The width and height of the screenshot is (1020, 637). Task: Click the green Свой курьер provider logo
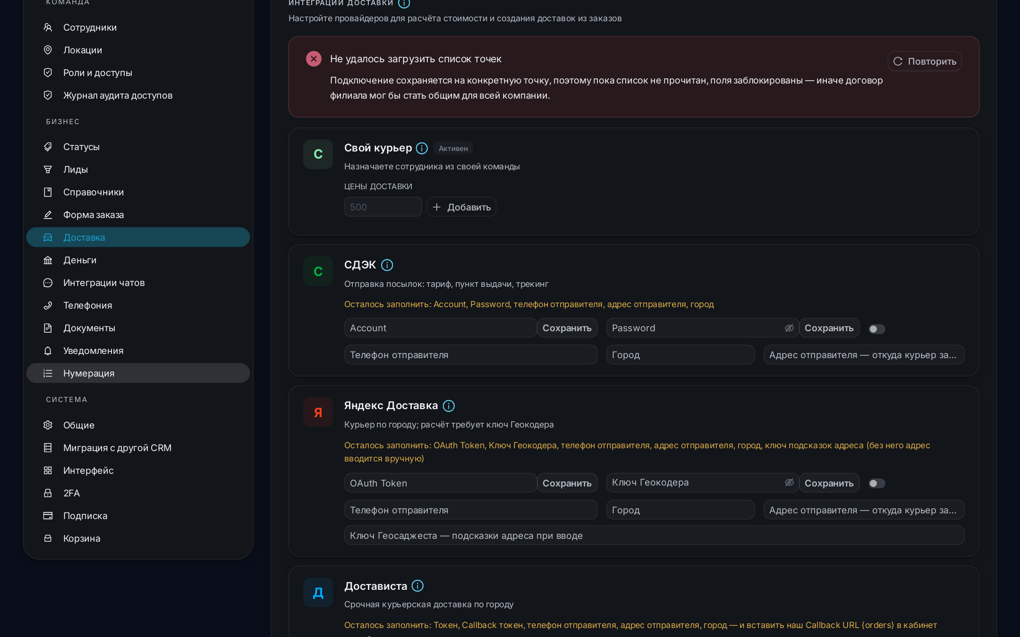[318, 154]
